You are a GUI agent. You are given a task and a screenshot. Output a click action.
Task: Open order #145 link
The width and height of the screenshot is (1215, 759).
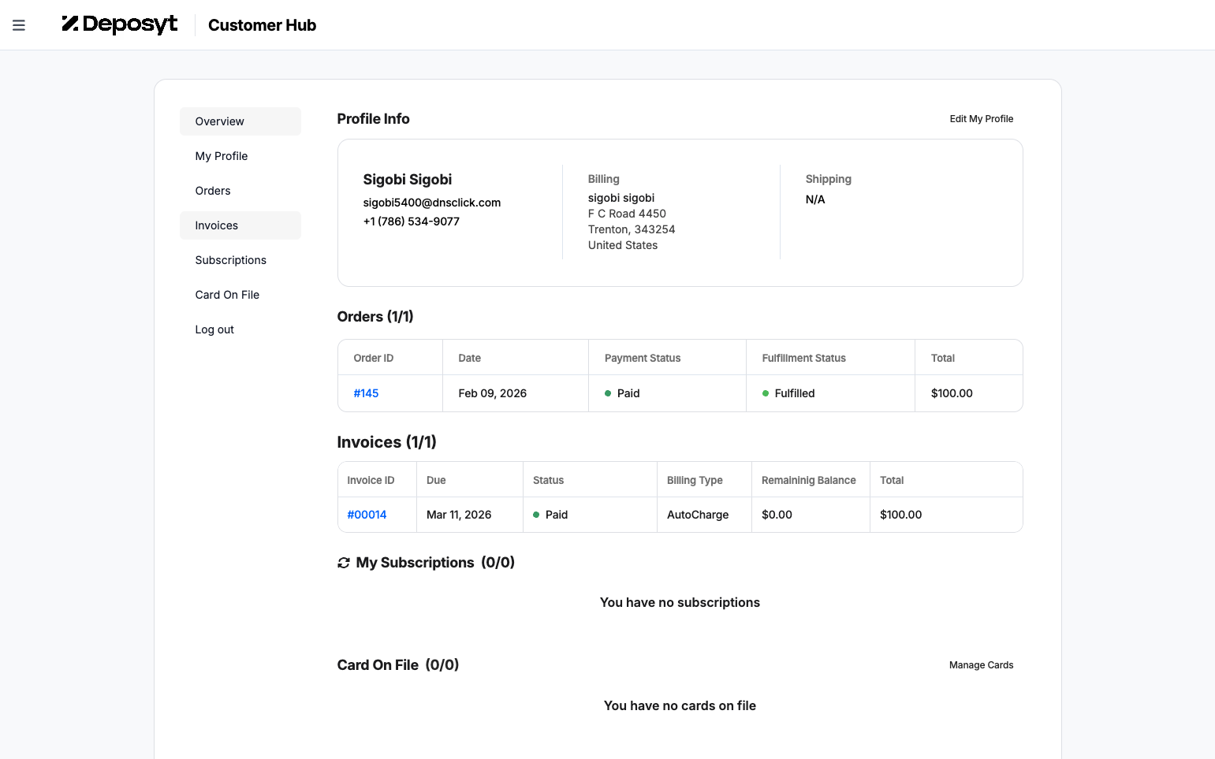pyautogui.click(x=366, y=393)
